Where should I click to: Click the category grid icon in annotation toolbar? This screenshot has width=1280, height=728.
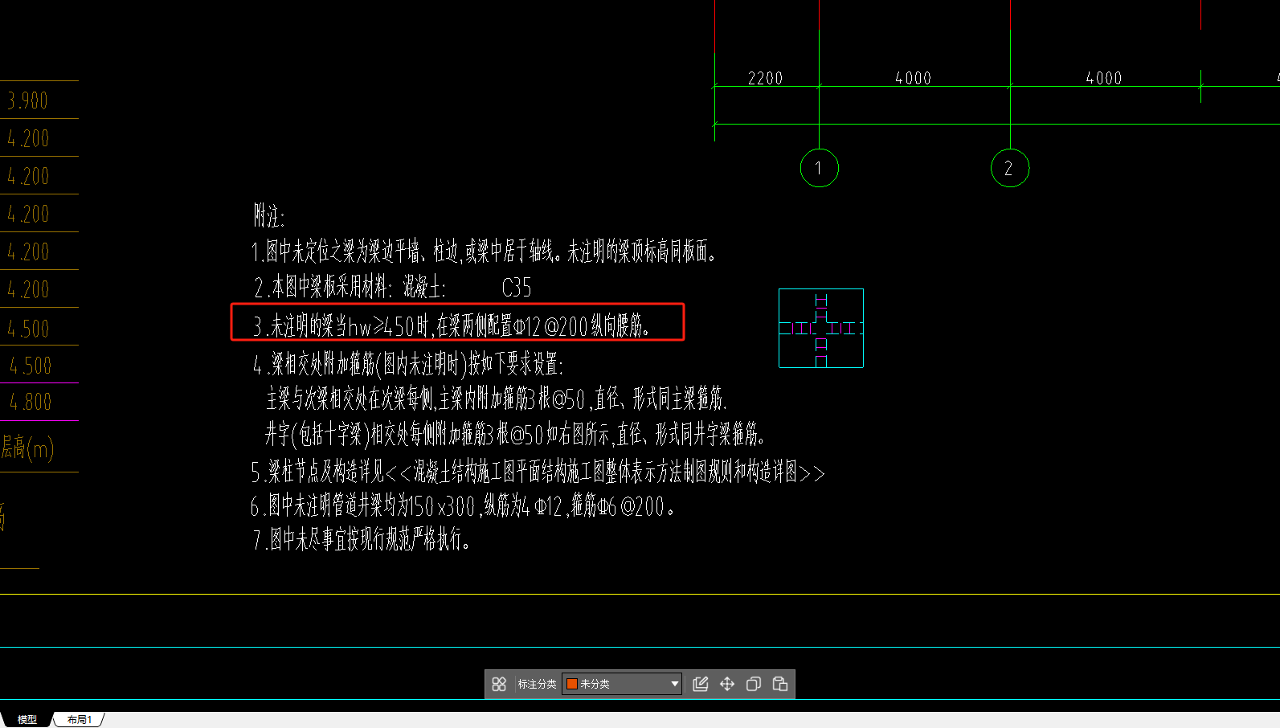[499, 684]
